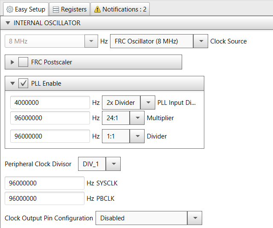Image resolution: width=273 pixels, height=228 pixels.
Task: Open the 2x Divider PLL input dropdown
Action: (x=148, y=102)
